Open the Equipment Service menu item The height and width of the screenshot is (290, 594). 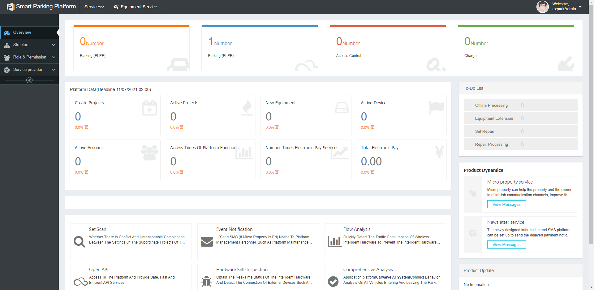139,7
